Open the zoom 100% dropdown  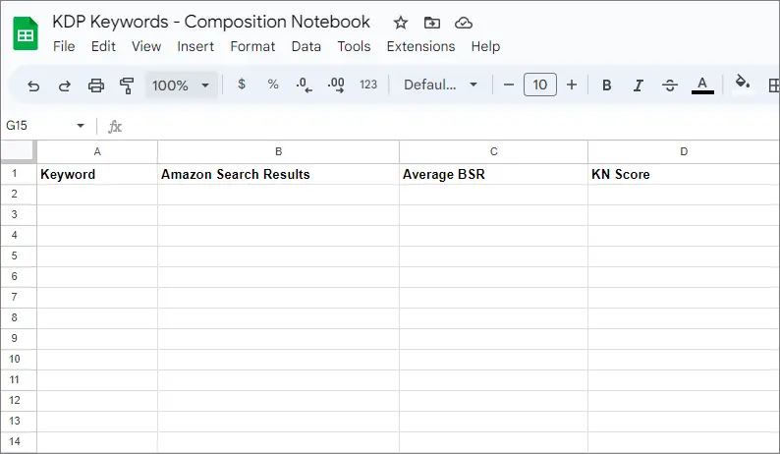coord(181,85)
